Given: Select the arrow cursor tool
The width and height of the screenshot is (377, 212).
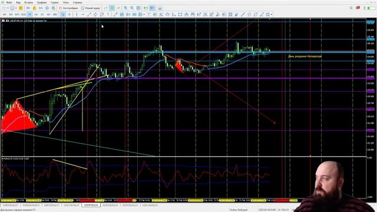Looking at the screenshot, I should 63,15.
